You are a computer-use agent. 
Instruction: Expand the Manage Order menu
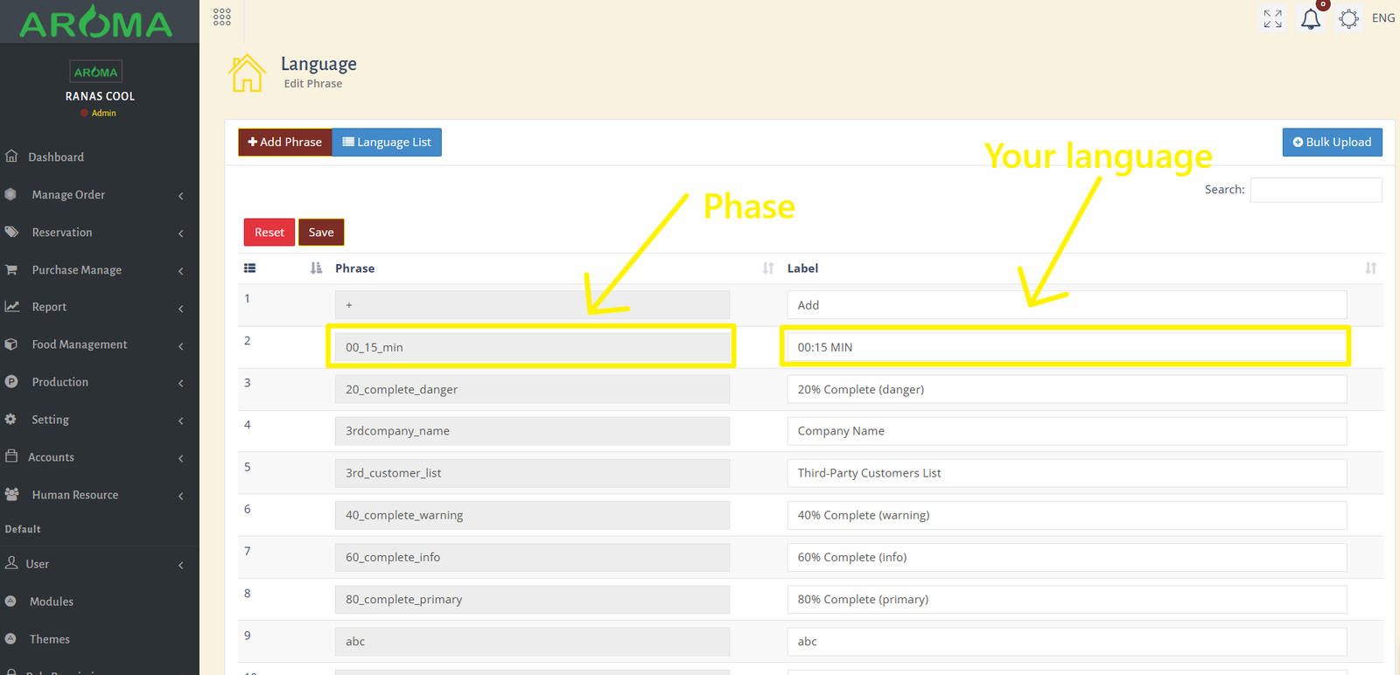coord(68,195)
